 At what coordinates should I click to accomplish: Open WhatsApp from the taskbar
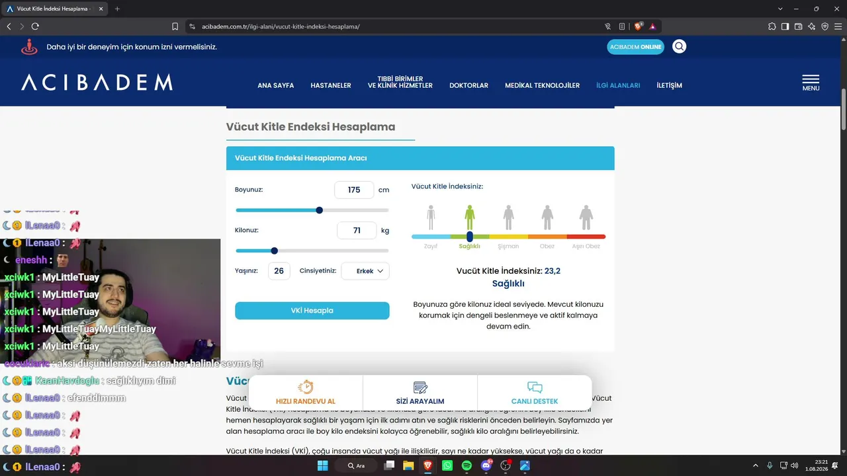[447, 465]
